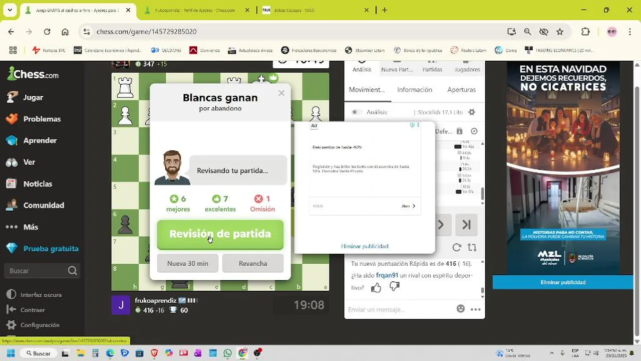Switch to the Nueva Partida tab
The width and height of the screenshot is (641, 361).
click(x=397, y=69)
